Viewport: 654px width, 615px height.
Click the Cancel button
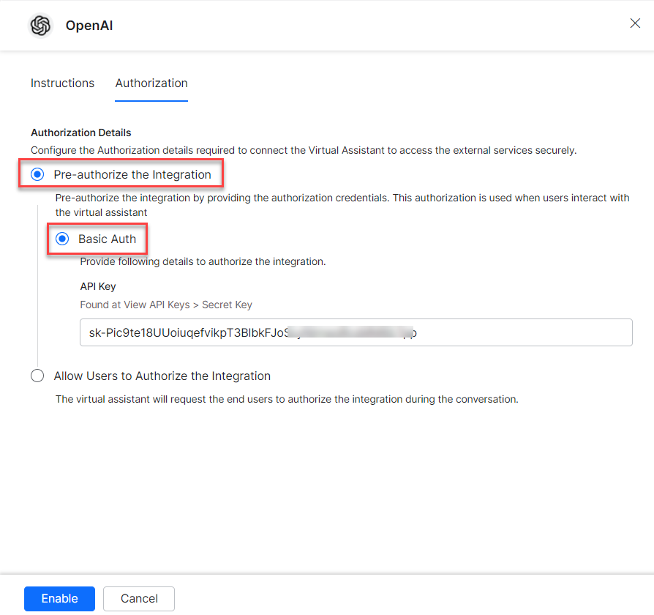click(x=139, y=599)
